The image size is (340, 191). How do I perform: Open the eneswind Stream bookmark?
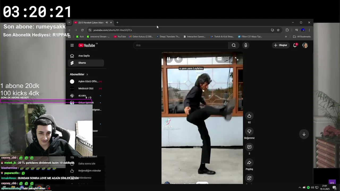98,37
